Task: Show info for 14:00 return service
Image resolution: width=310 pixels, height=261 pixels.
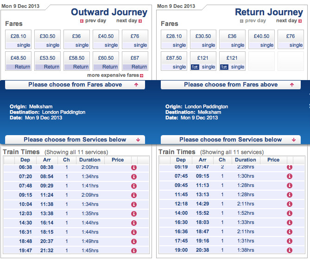Action: point(290,213)
